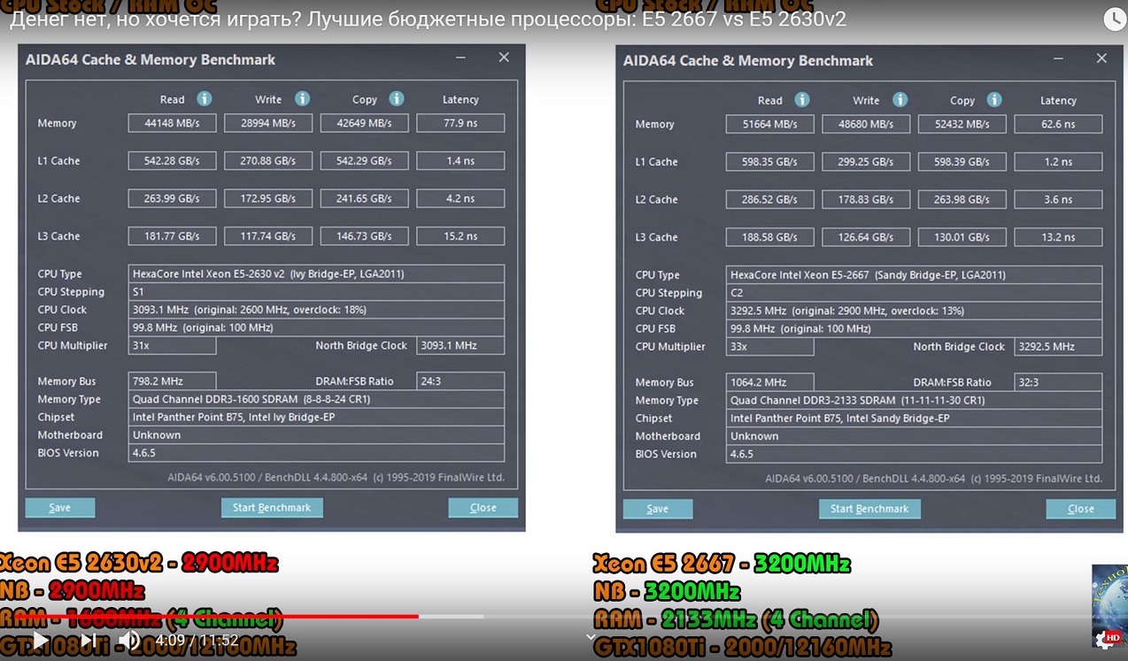This screenshot has width=1128, height=661.
Task: Close button at bottom of right AIDA64 window
Action: point(1081,508)
